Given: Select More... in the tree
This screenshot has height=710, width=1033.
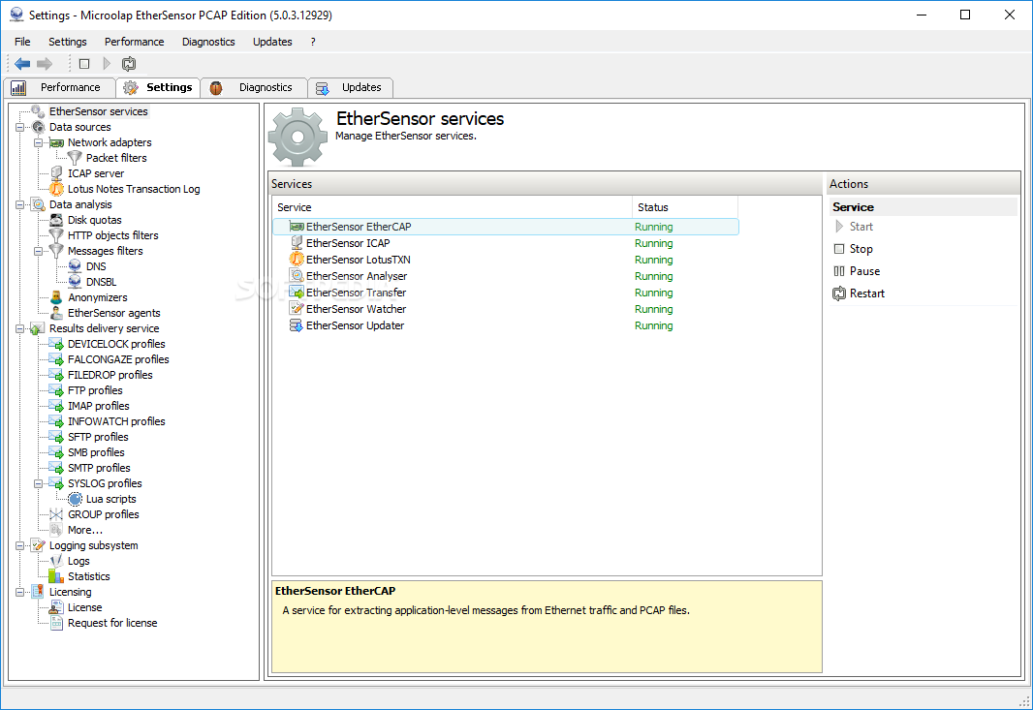Looking at the screenshot, I should (85, 530).
